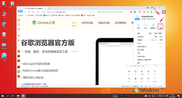
Task: Click the green iQiyi icon in left sidebar
Action: [x=19, y=72]
